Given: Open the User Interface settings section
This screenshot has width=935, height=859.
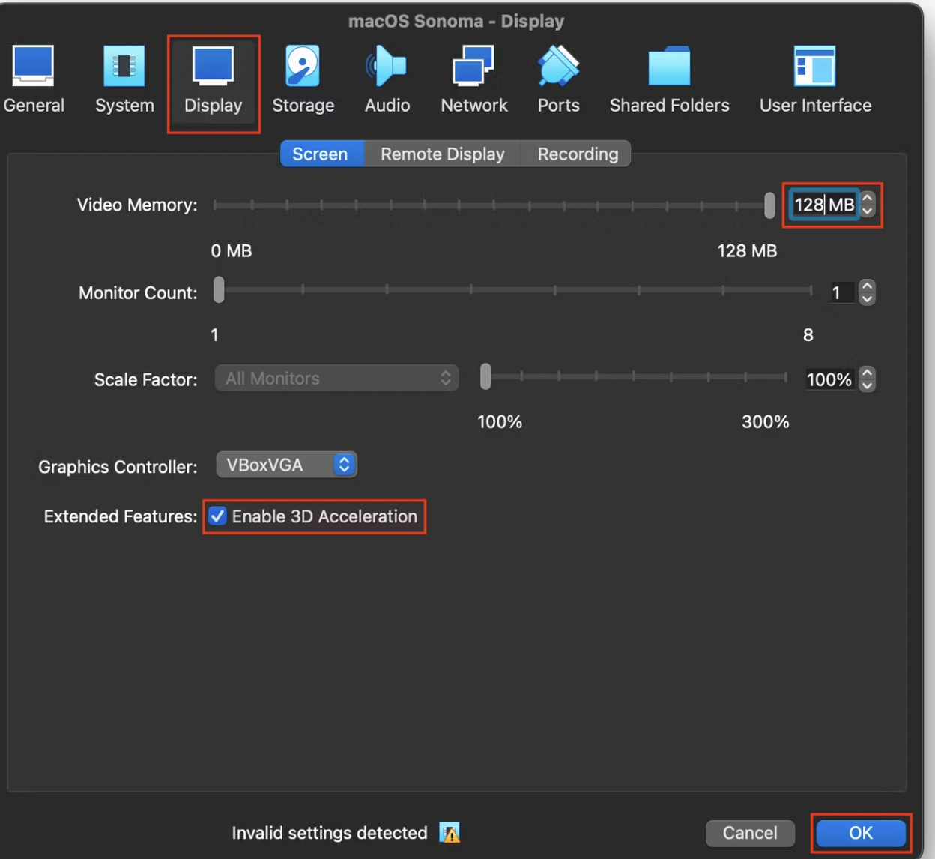Looking at the screenshot, I should pos(815,79).
